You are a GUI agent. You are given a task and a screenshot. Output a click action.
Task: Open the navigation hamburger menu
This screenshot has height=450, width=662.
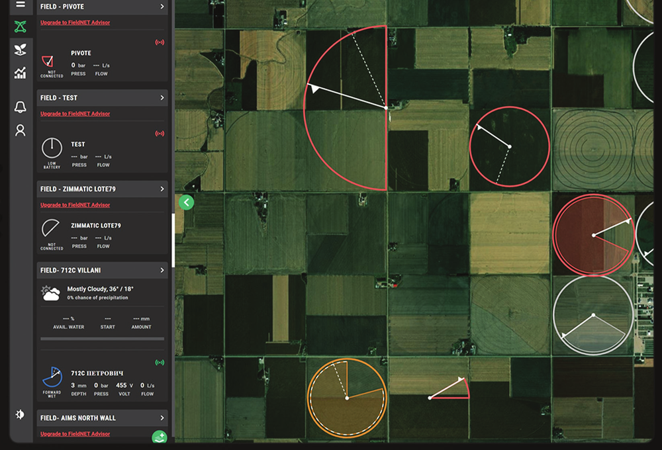pyautogui.click(x=20, y=5)
